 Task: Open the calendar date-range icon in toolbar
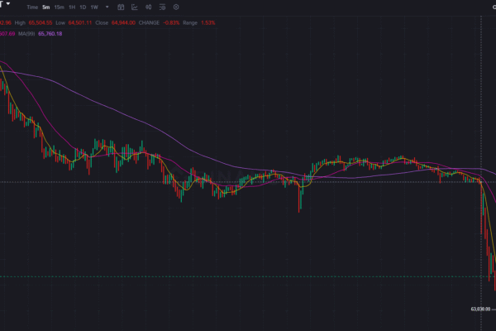point(122,7)
